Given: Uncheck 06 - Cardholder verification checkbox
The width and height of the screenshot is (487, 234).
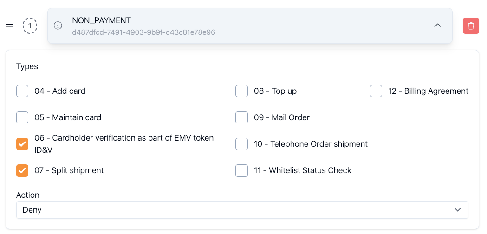Looking at the screenshot, I should coord(22,144).
